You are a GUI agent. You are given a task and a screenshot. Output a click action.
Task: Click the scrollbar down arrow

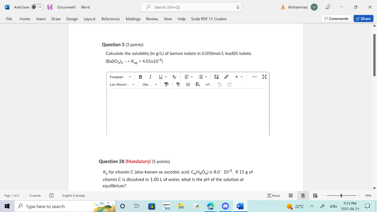point(374,188)
